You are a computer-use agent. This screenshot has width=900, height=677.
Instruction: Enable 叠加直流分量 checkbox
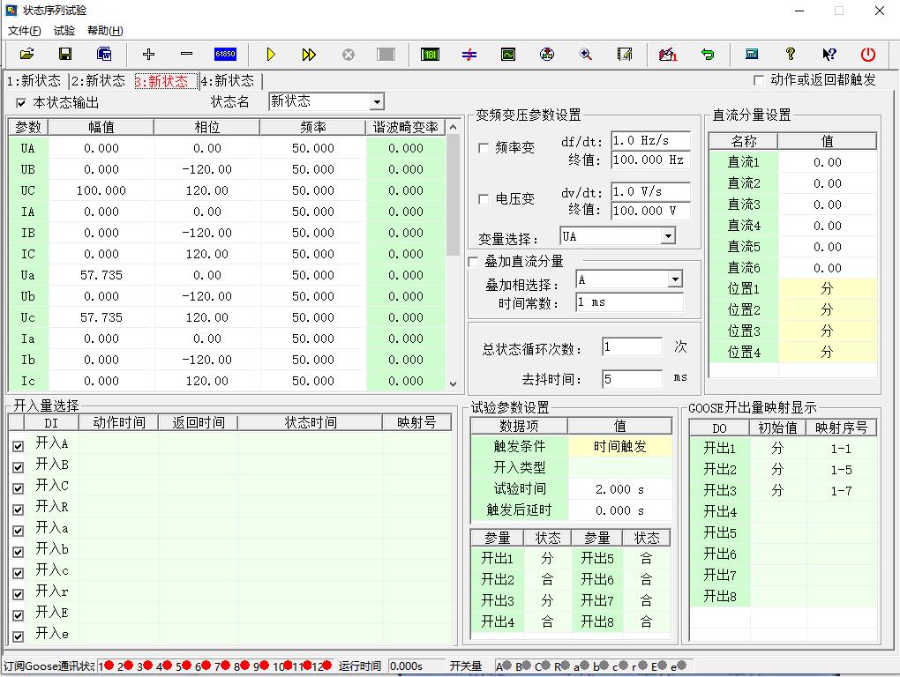(x=474, y=262)
